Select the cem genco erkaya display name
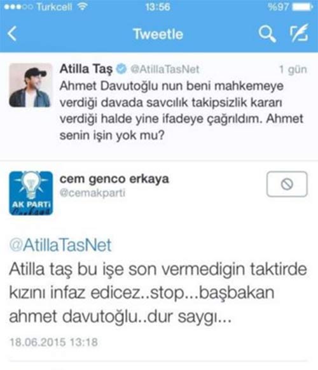318x370 pixels. [114, 179]
